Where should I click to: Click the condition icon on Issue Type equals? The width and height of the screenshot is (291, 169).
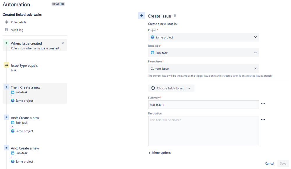(6, 65)
